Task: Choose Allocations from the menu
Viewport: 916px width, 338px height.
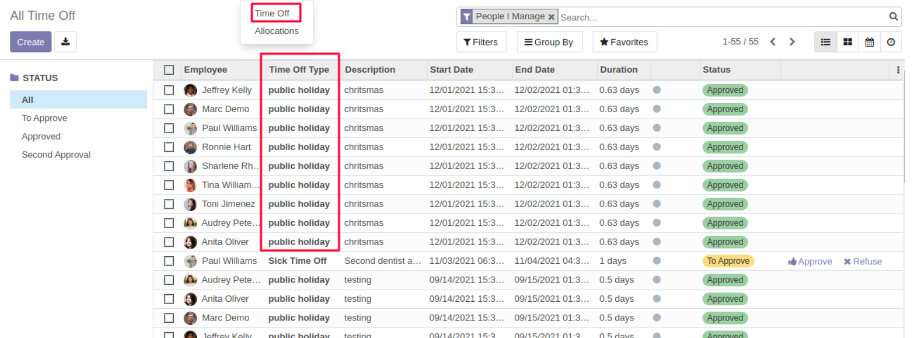Action: tap(277, 31)
